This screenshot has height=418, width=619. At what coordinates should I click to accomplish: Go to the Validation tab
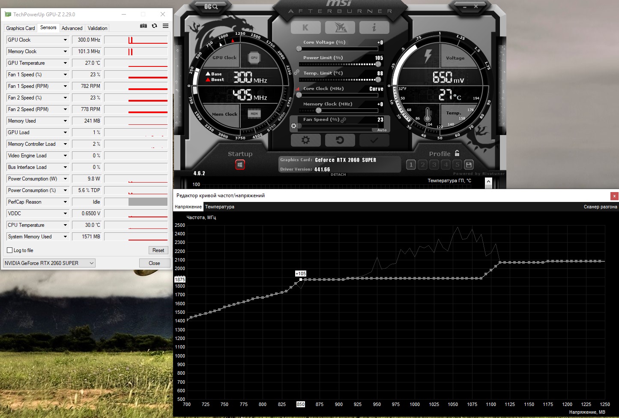tap(98, 28)
